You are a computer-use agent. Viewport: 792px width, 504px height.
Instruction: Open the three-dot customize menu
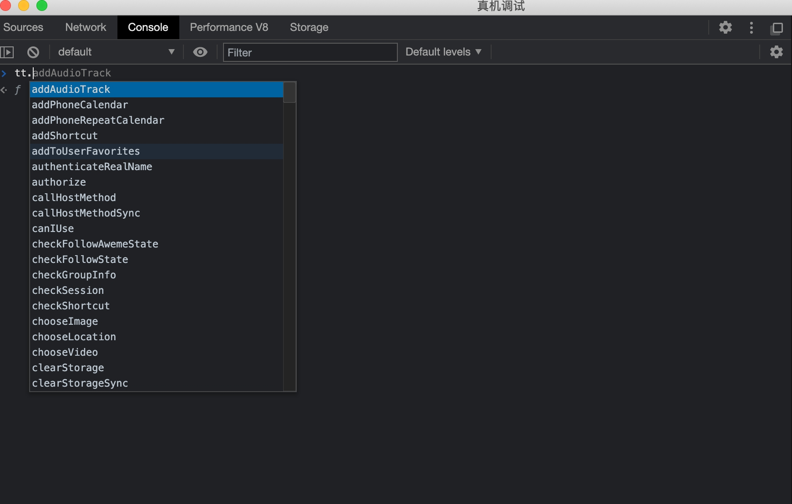tap(751, 28)
